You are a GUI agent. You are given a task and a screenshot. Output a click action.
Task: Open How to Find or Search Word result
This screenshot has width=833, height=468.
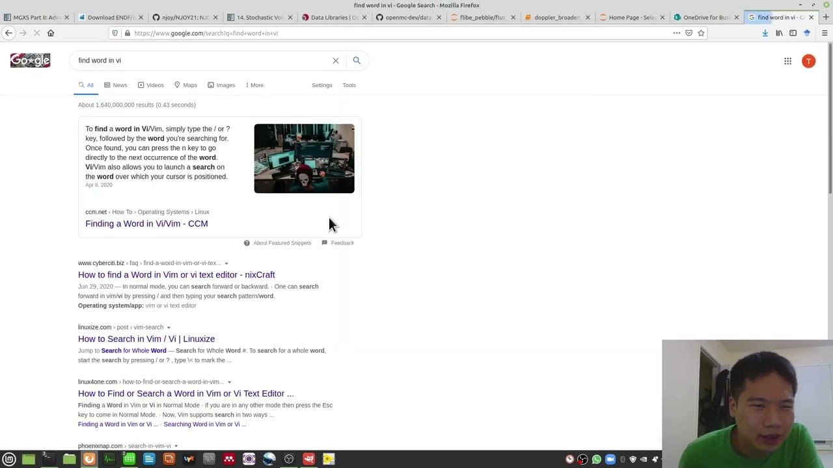(185, 394)
